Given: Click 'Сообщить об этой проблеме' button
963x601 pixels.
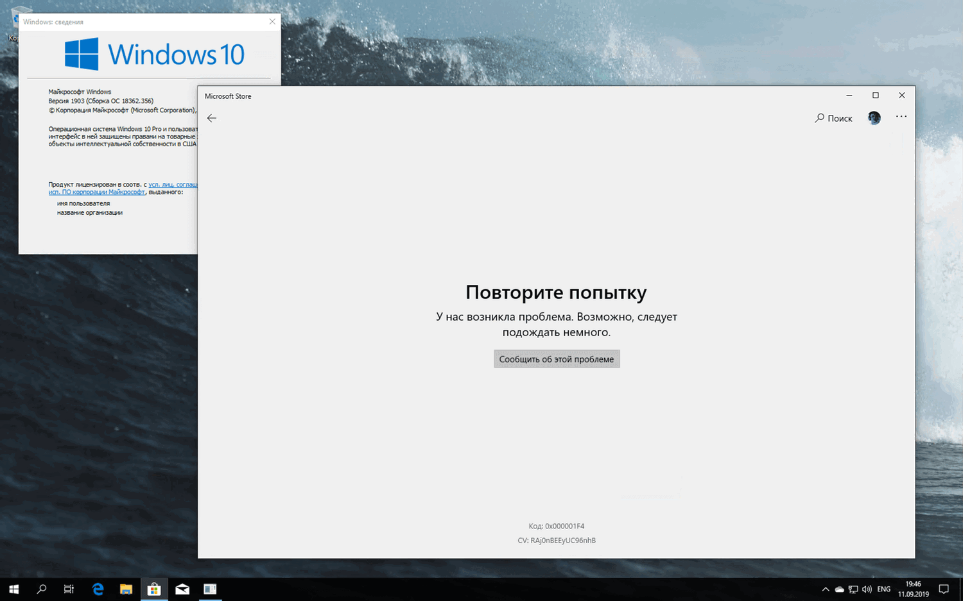Looking at the screenshot, I should click(x=556, y=359).
